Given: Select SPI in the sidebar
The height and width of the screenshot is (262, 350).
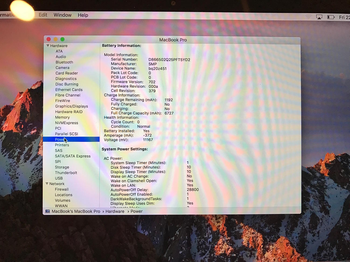Looking at the screenshot, I should pos(58,161).
